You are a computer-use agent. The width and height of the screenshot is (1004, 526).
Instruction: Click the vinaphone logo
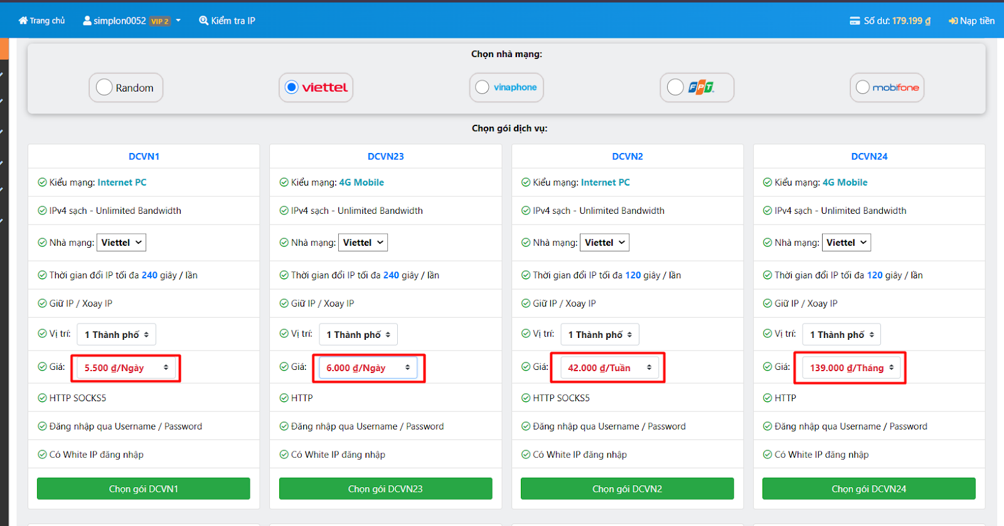515,87
